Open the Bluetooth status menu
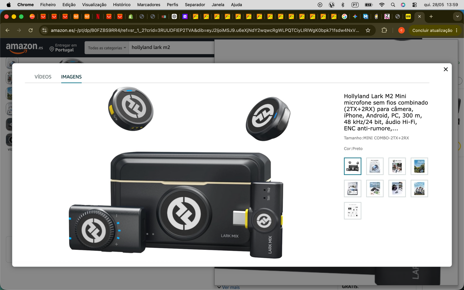This screenshot has width=464, height=290. tap(343, 4)
